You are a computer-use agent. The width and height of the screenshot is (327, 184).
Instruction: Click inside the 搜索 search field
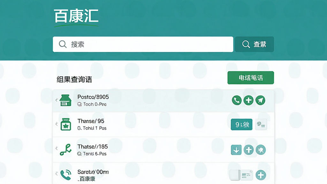click(143, 44)
